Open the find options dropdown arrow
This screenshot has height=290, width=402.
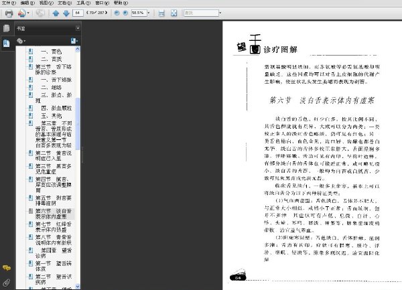click(x=220, y=13)
